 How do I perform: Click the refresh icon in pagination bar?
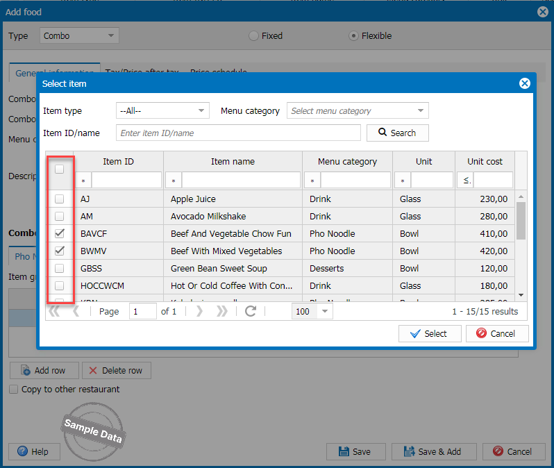tap(251, 311)
